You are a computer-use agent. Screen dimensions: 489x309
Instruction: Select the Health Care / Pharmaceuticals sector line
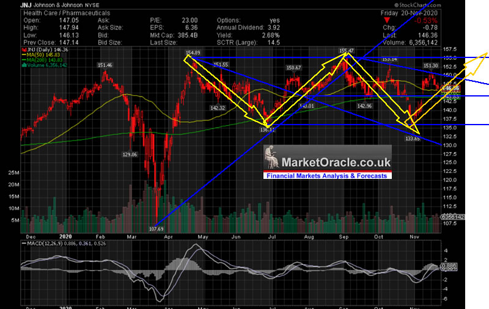coord(67,13)
